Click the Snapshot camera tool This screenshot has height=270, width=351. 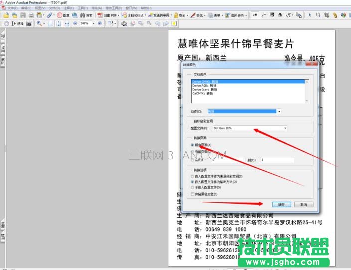tap(28, 24)
